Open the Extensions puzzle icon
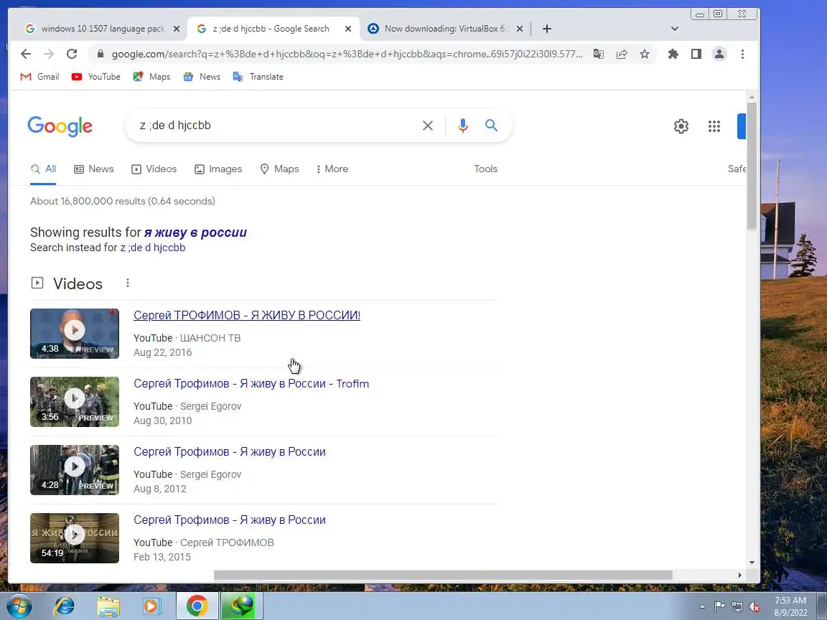The height and width of the screenshot is (620, 827). click(673, 54)
